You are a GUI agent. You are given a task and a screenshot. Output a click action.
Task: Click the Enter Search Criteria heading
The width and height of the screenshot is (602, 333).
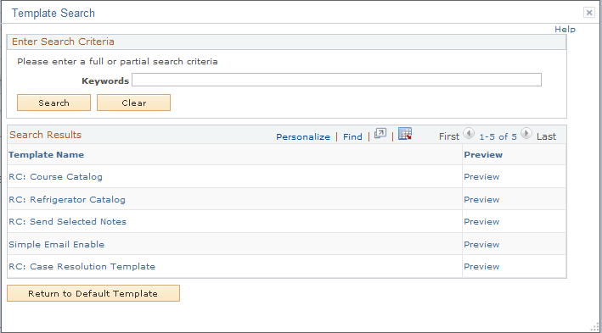(63, 42)
